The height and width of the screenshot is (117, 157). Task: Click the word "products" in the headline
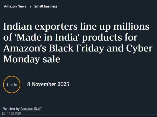click(x=102, y=38)
